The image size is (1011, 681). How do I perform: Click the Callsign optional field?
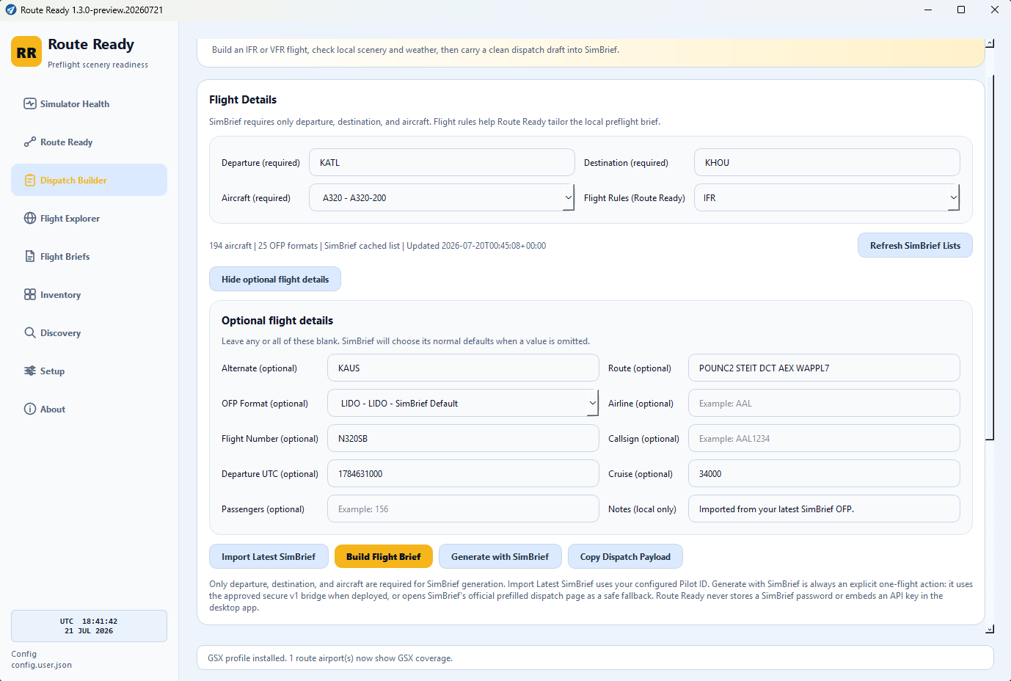[824, 438]
